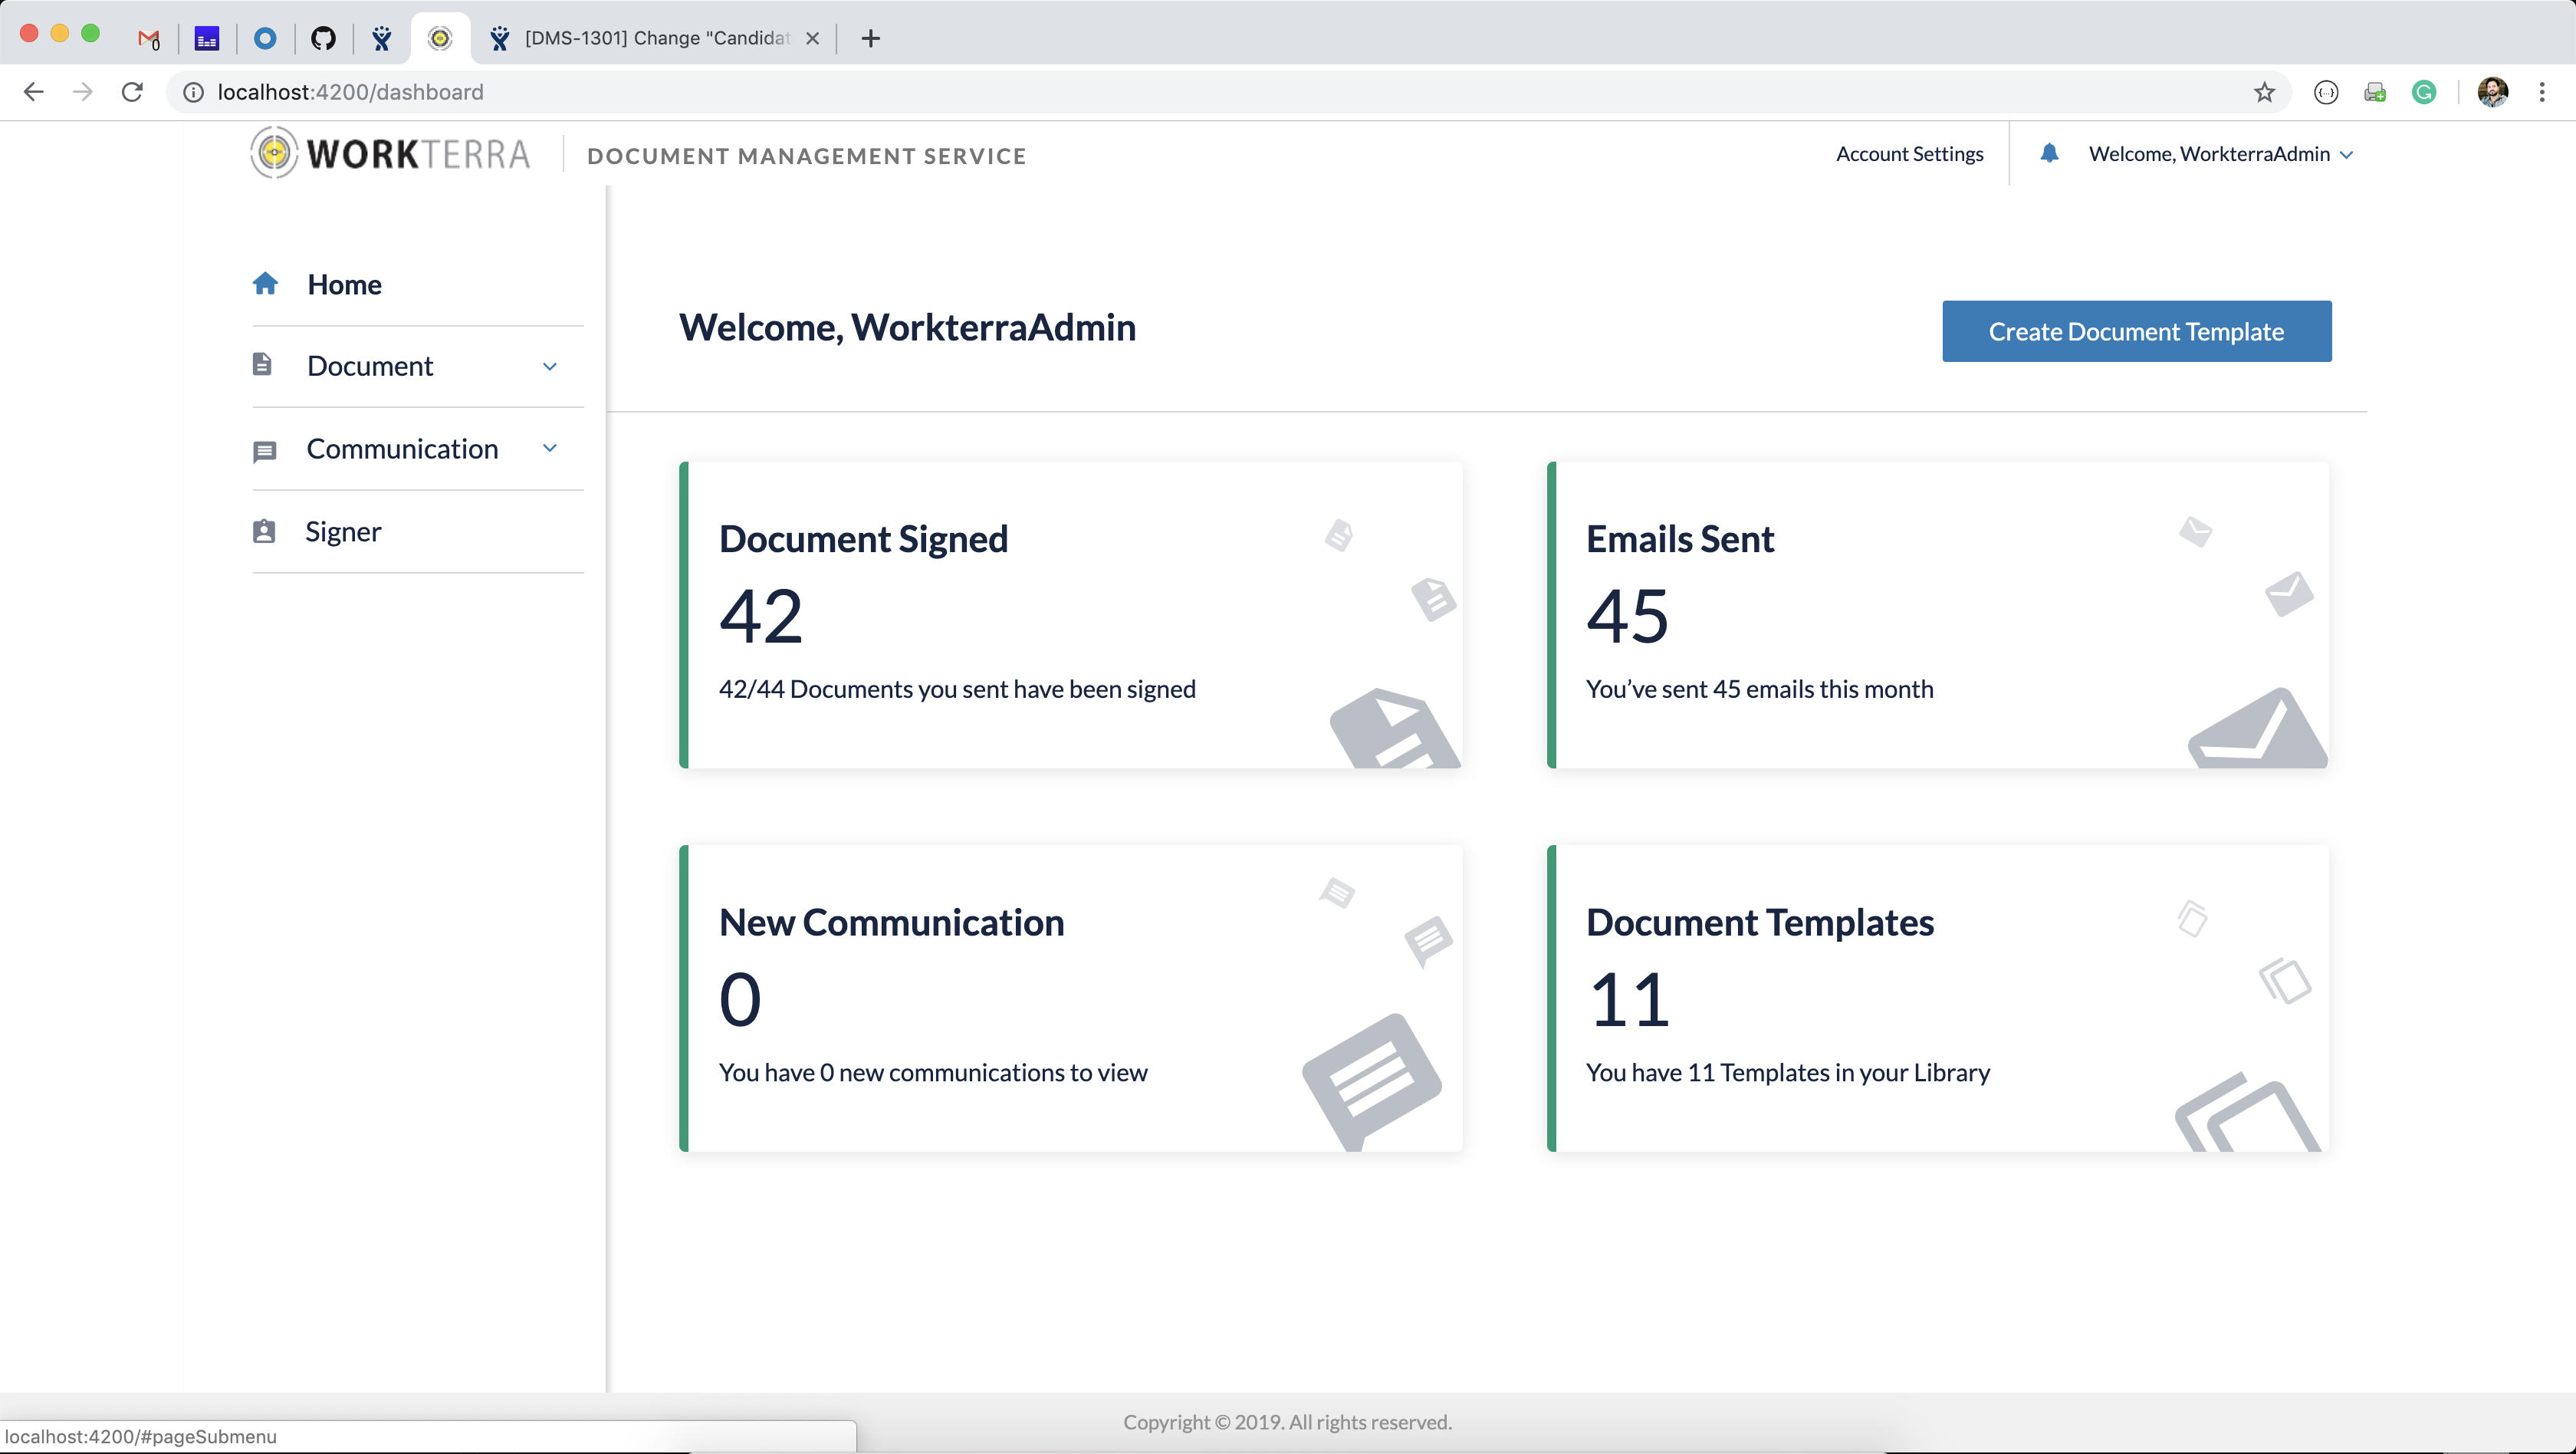The image size is (2576, 1454).
Task: Click the 45 count on Emails Sent
Action: point(1628,616)
